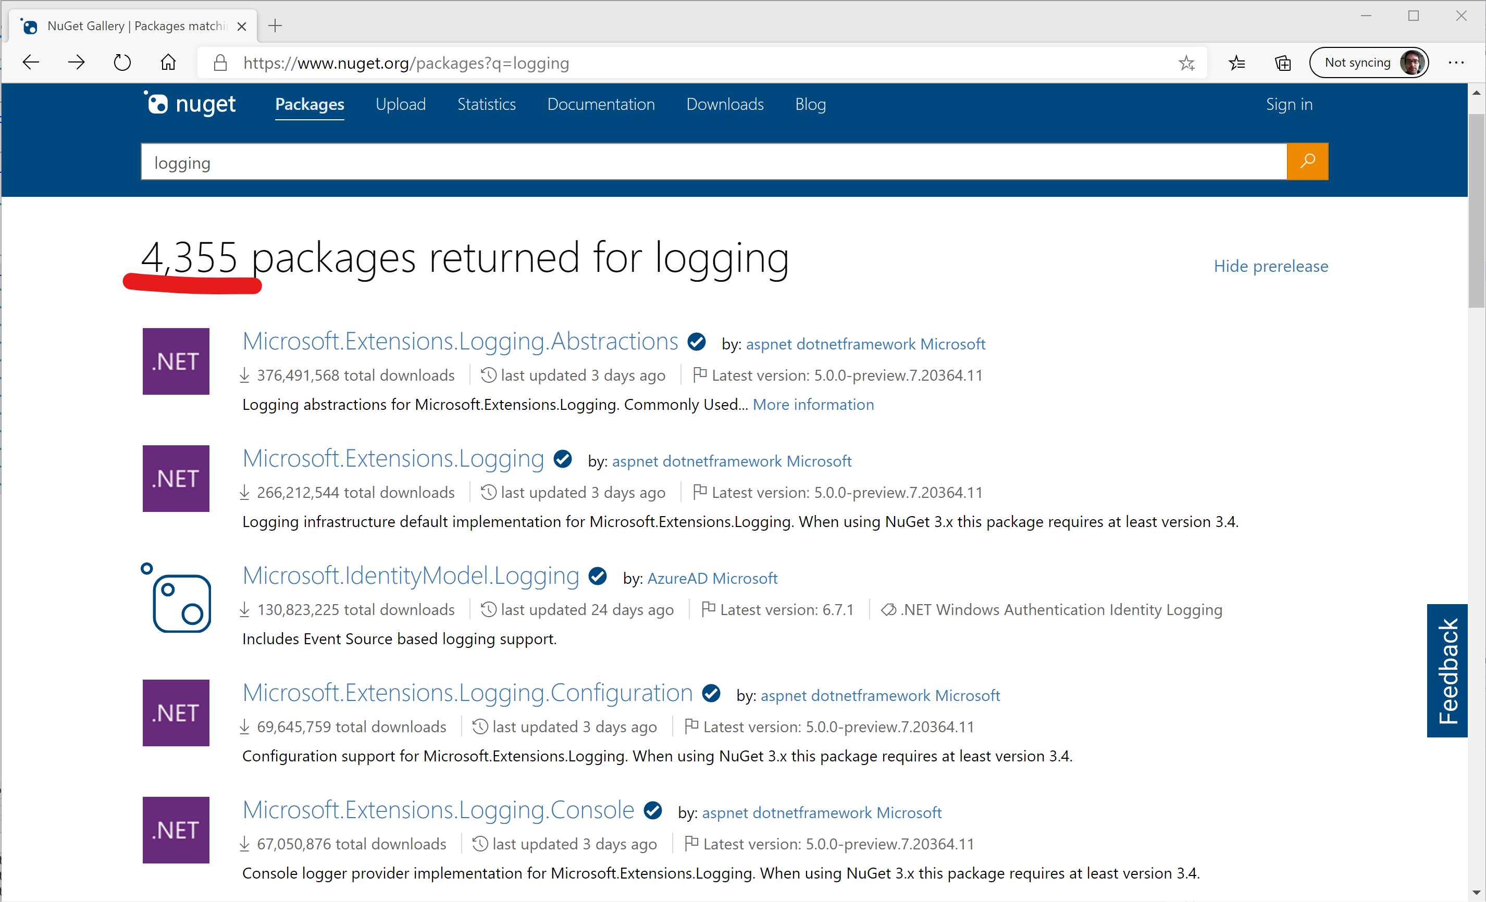
Task: Open the Settings and more menu
Action: pos(1457,62)
